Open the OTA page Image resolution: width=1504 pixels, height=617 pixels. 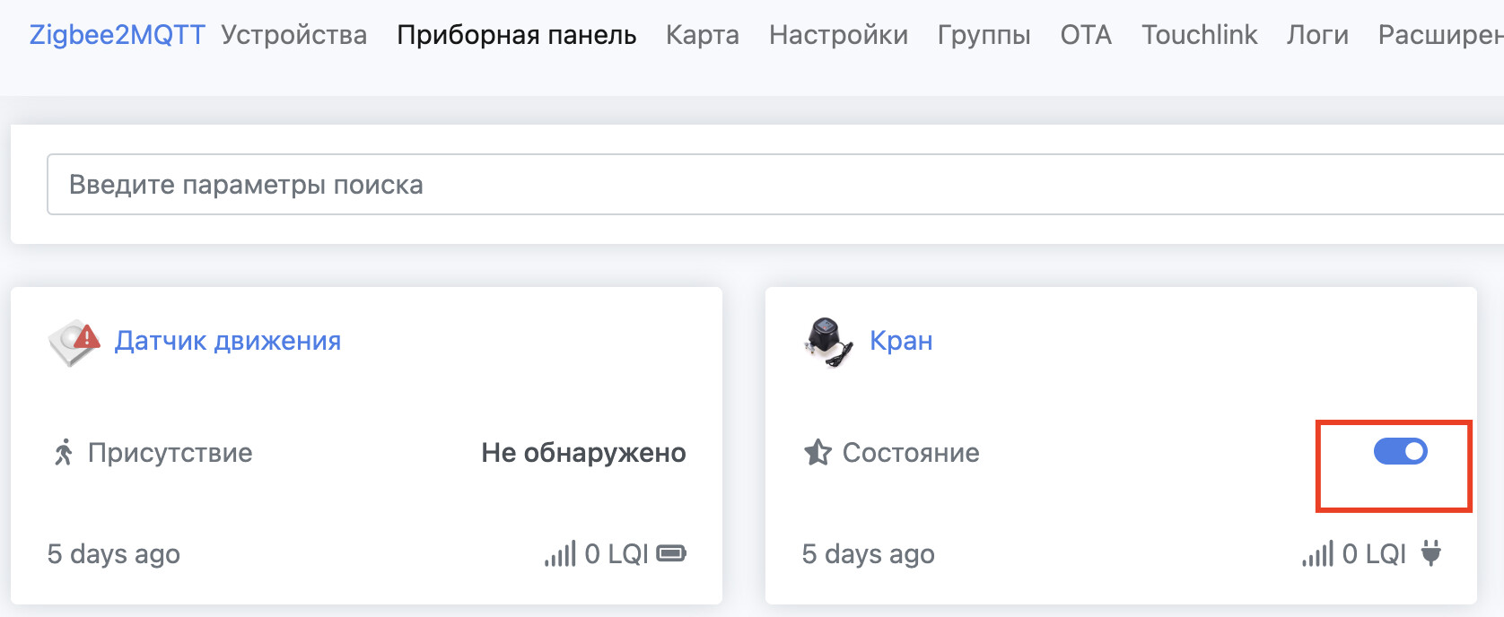click(1086, 35)
